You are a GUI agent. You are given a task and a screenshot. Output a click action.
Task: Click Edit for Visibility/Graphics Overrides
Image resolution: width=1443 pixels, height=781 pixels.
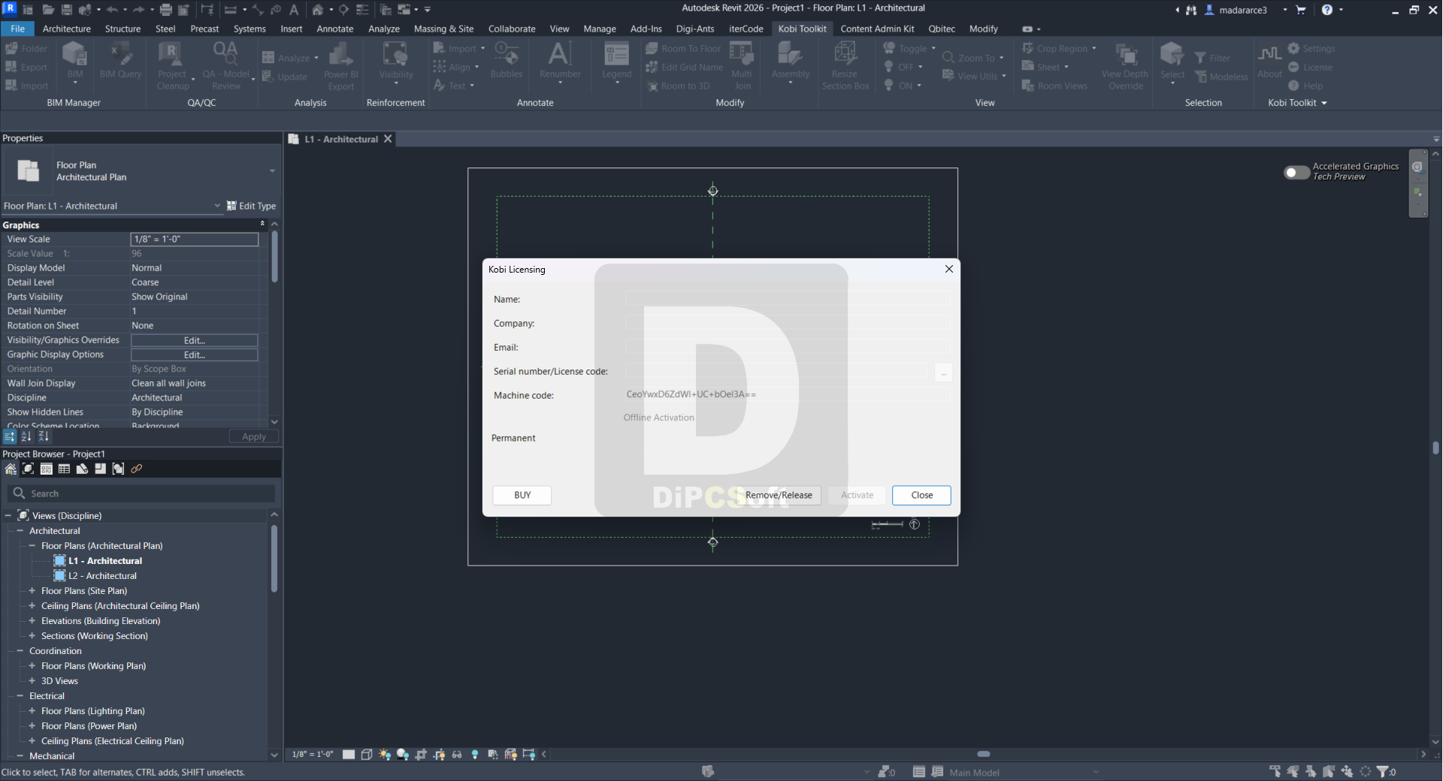(195, 340)
